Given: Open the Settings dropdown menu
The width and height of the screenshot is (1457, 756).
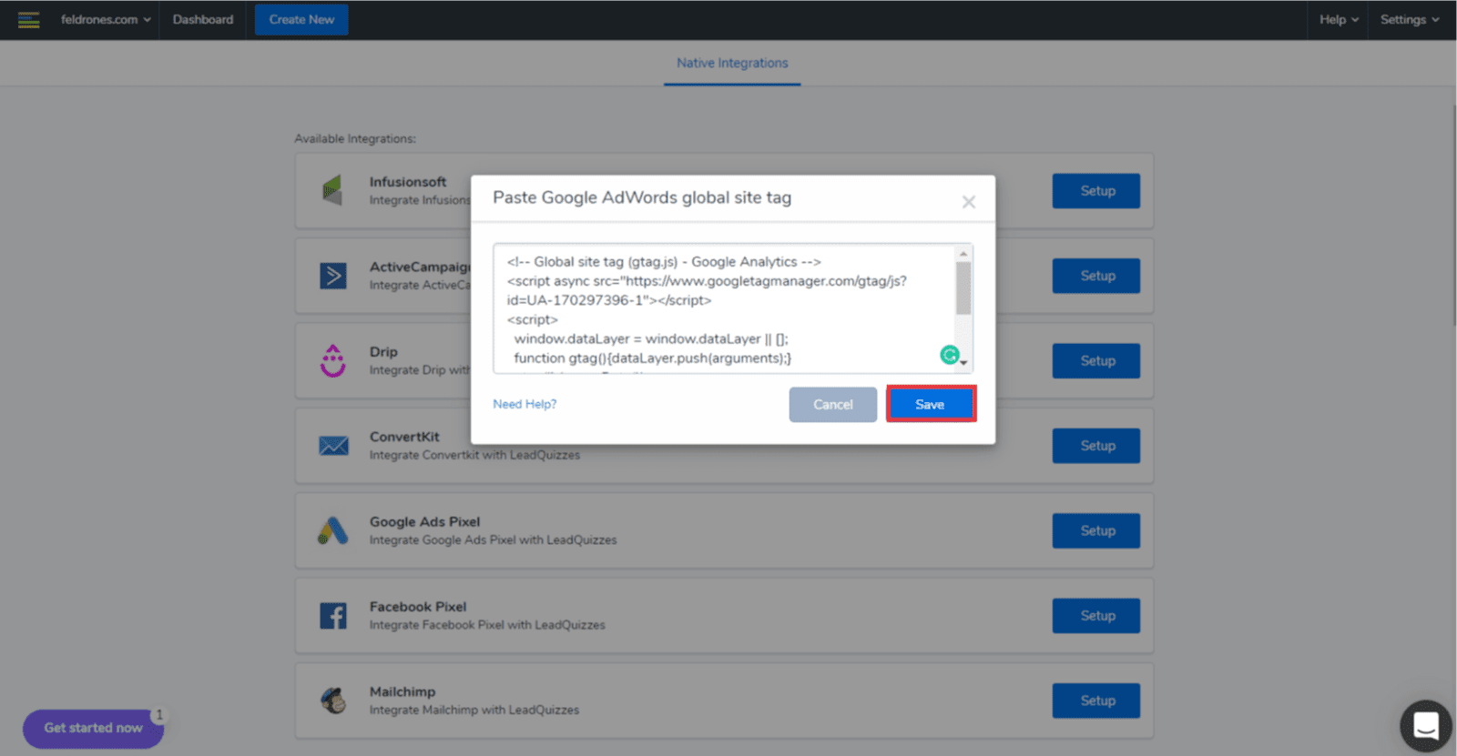Looking at the screenshot, I should tap(1410, 19).
